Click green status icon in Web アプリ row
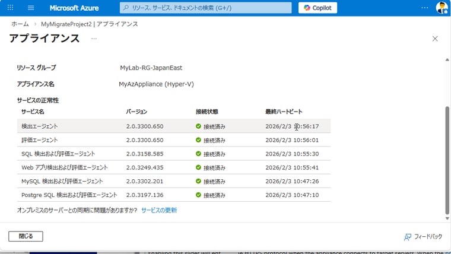Image resolution: width=451 pixels, height=254 pixels. pos(198,167)
